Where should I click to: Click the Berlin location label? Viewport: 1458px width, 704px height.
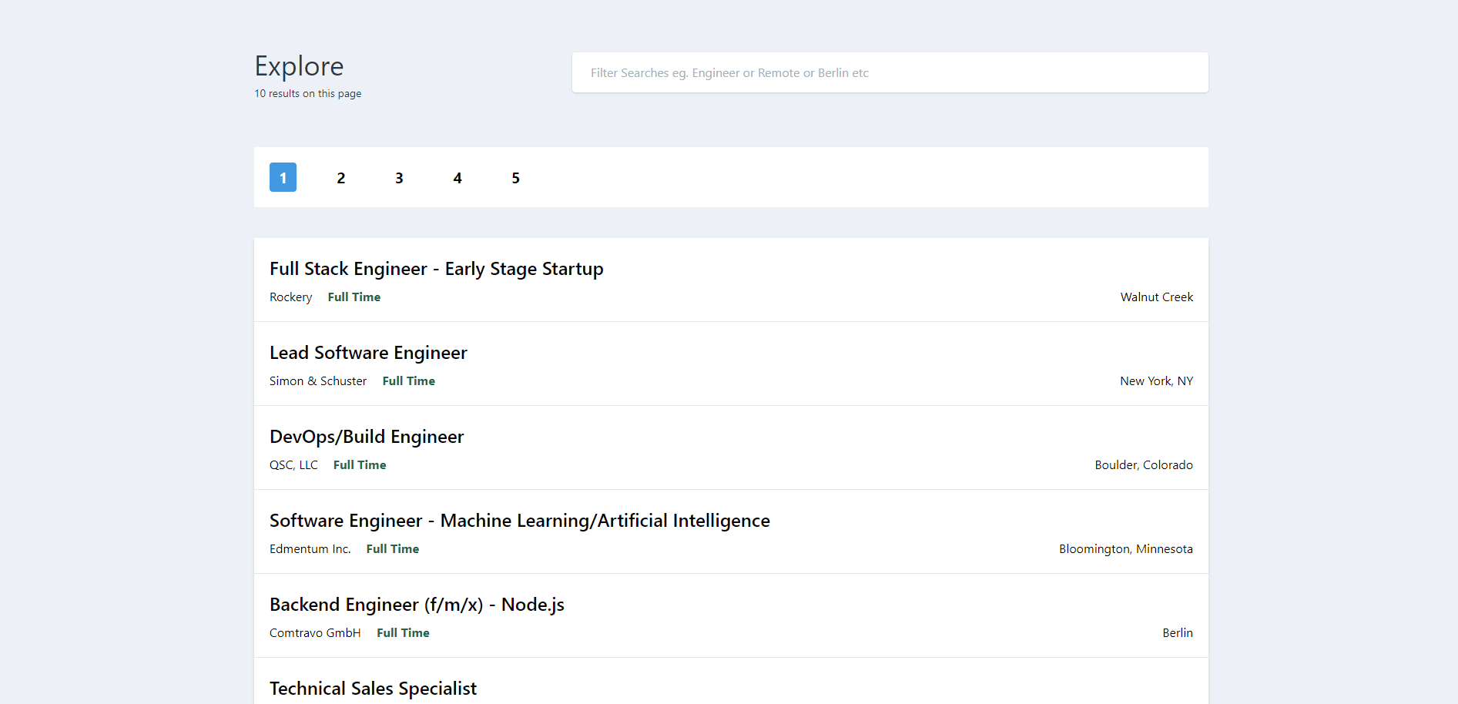pos(1178,632)
